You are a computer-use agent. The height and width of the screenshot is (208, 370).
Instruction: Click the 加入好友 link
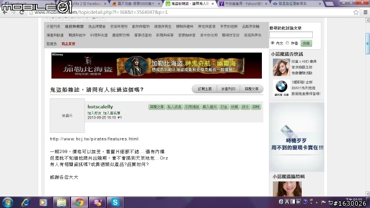click(94, 113)
